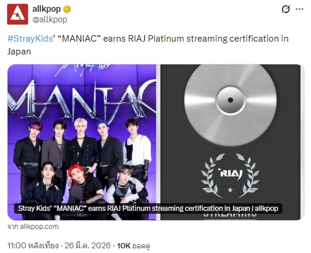311x253 pixels.
Task: Open the Grok slashed-circle icon
Action: pos(286,9)
